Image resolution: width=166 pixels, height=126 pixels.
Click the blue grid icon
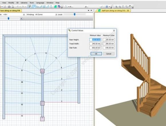pos(107,7)
